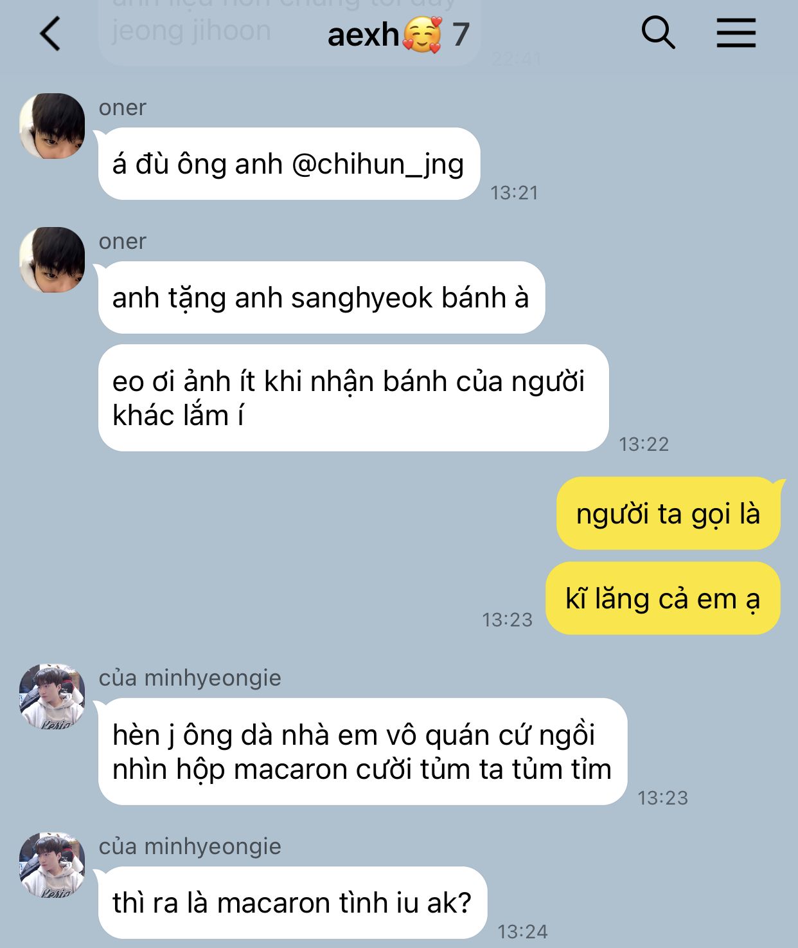Tap the member count 7 in the header
The height and width of the screenshot is (948, 798).
click(461, 35)
